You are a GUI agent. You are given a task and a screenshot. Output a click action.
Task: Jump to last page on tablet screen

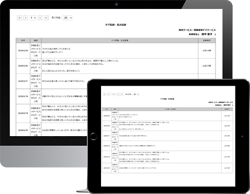click(122, 94)
